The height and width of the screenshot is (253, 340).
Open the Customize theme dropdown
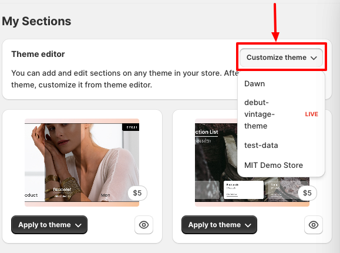click(281, 58)
